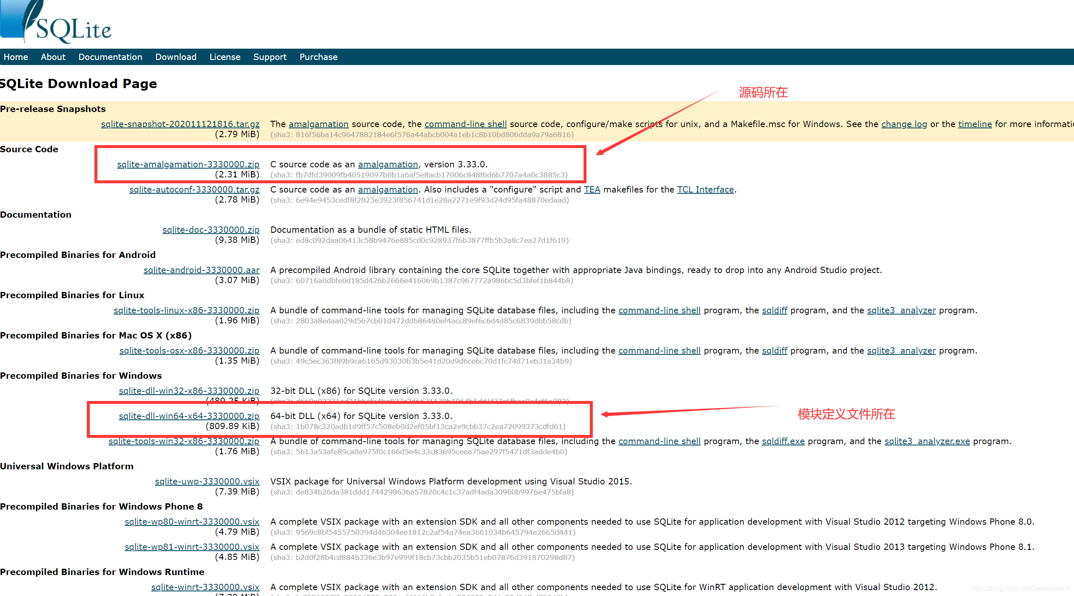Viewport: 1074px width, 596px height.
Task: Download sqlite-tools-linux-x86-3330000.zip
Action: click(x=187, y=310)
